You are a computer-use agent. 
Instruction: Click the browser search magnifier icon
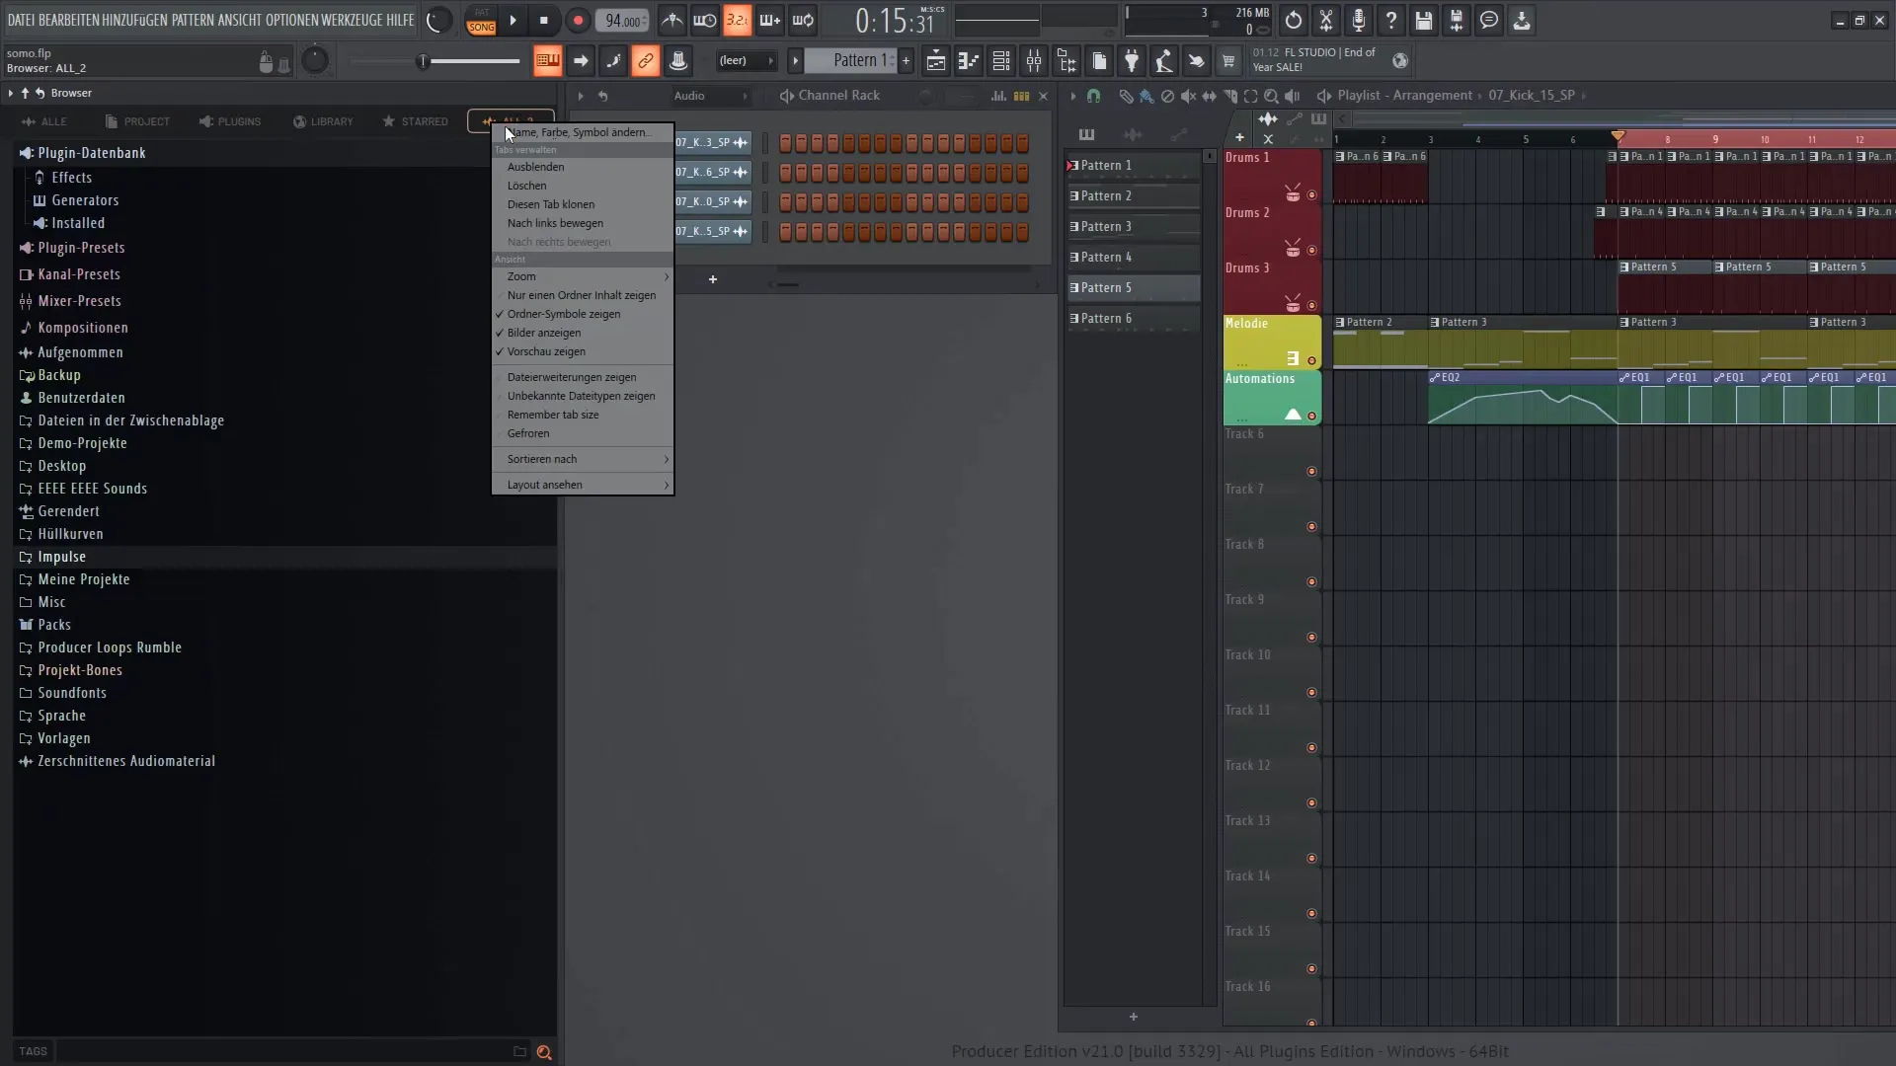tap(543, 1052)
